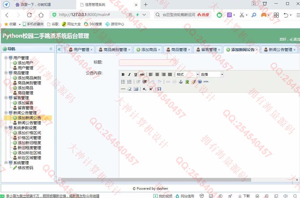The image size is (300, 198).
Task: Collapse the 导航 navigation panel
Action: click(x=51, y=49)
